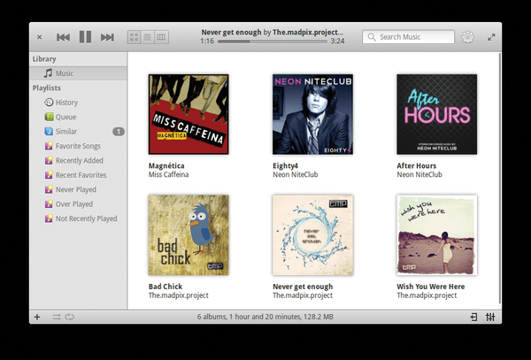This screenshot has width=531, height=360.
Task: Click the Similar blue note icon
Action: click(x=49, y=131)
